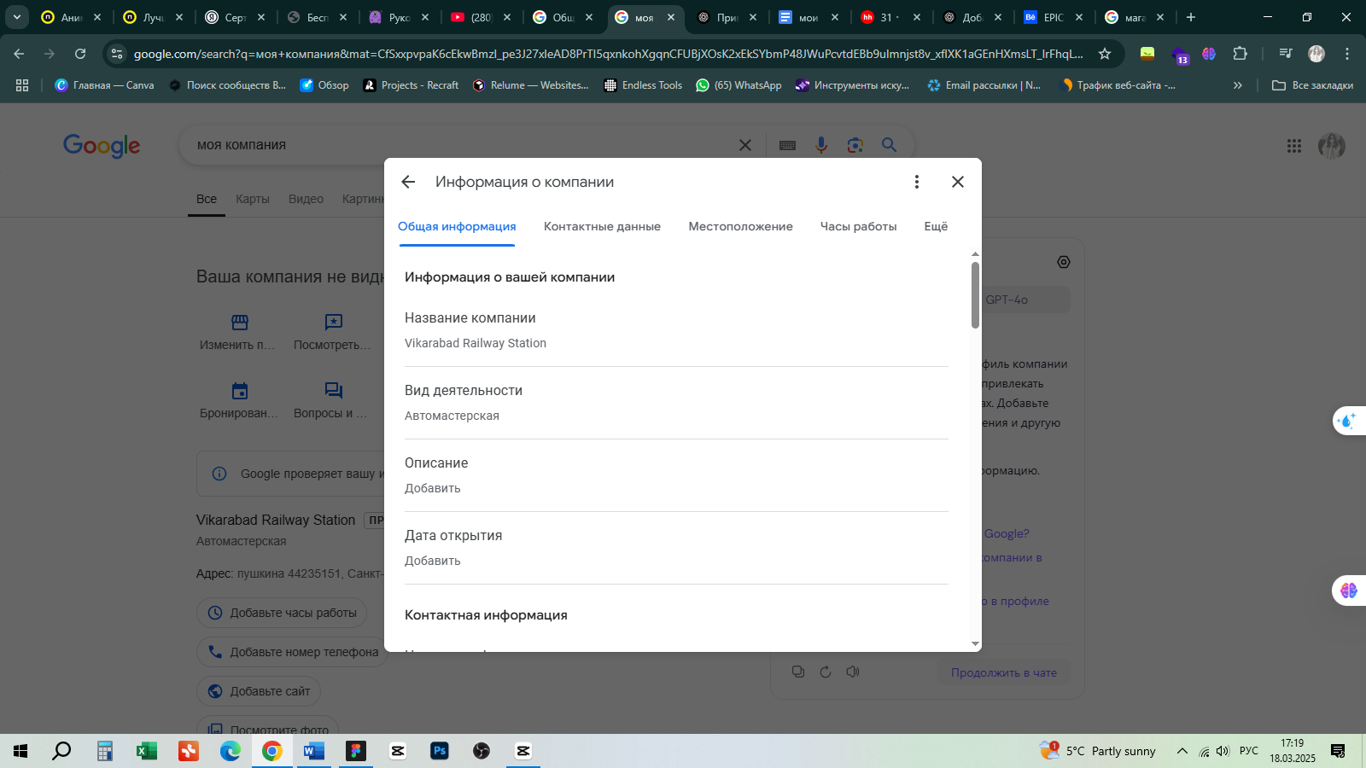The image size is (1366, 768).
Task: Open Figma from the taskbar
Action: (356, 751)
